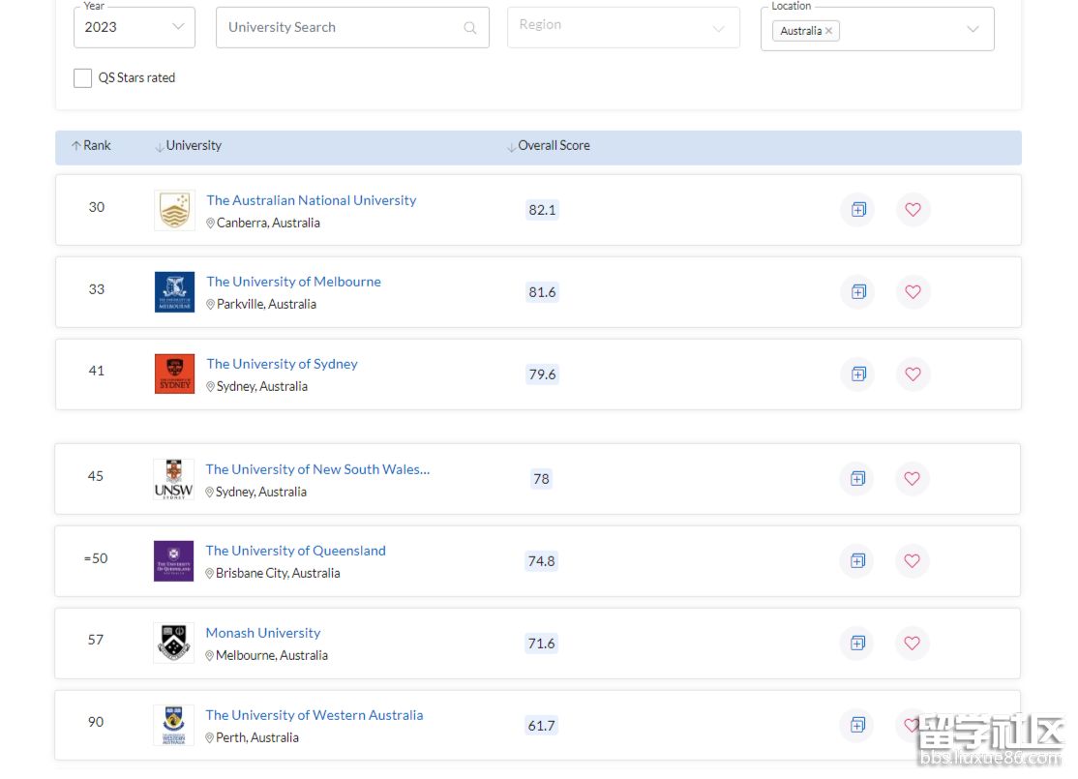The image size is (1078, 779).
Task: Click the Australian National University logo
Action: 174,210
